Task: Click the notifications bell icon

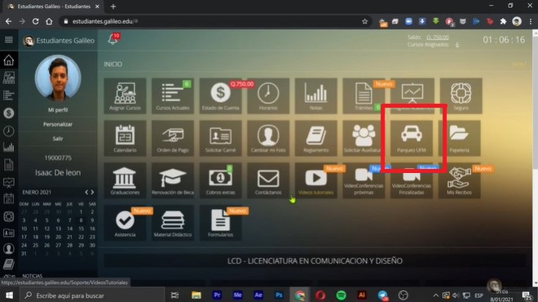Action: [x=113, y=39]
